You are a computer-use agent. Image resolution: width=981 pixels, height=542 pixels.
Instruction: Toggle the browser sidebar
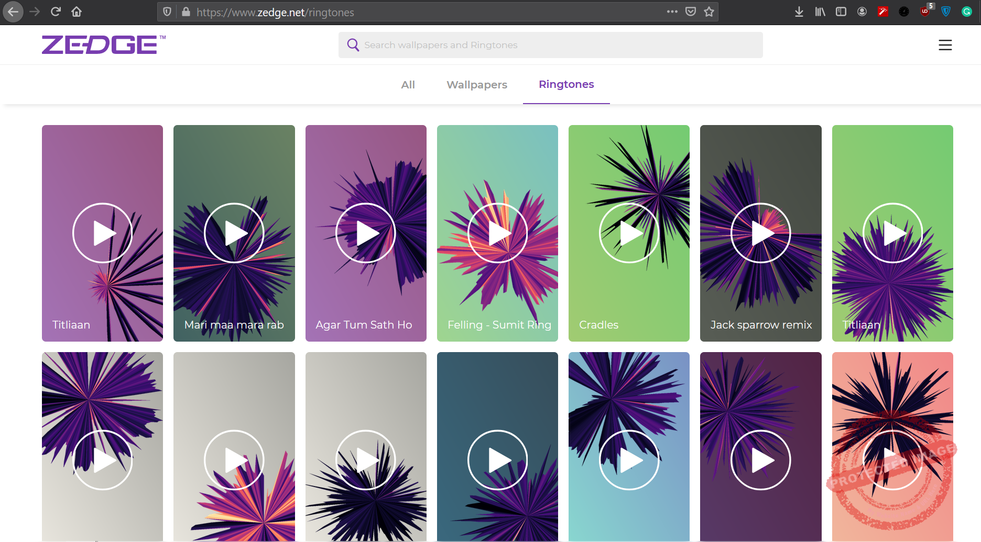[x=841, y=11]
